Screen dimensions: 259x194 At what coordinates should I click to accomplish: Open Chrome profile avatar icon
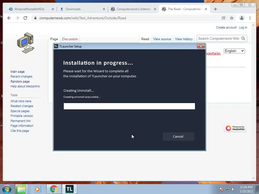[x=242, y=18]
